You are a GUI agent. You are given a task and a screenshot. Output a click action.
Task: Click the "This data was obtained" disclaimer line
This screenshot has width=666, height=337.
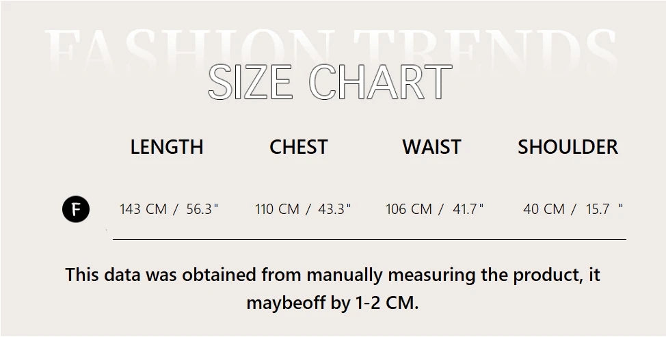coord(332,275)
